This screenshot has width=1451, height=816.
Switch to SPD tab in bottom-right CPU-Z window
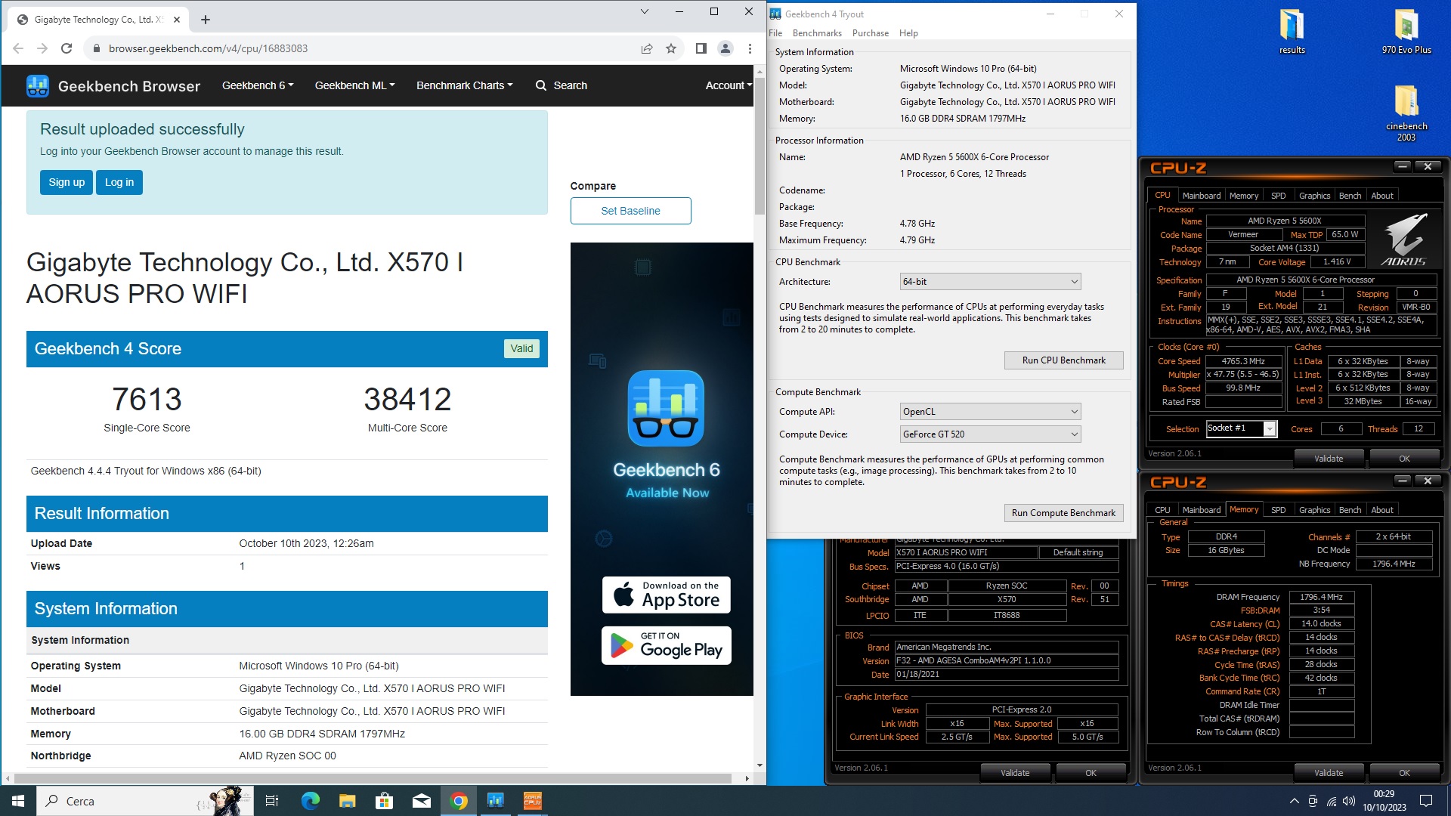pyautogui.click(x=1278, y=510)
